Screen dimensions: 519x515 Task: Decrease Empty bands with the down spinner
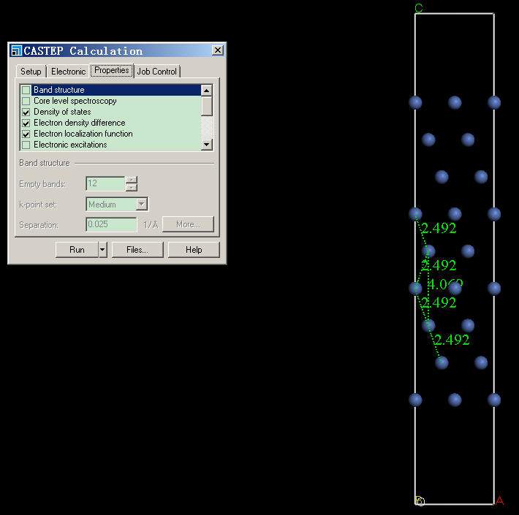pos(132,188)
